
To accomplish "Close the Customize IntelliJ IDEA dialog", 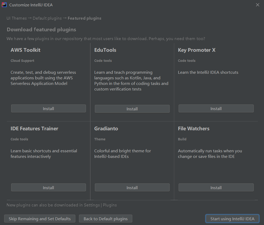I will coord(258,5).
